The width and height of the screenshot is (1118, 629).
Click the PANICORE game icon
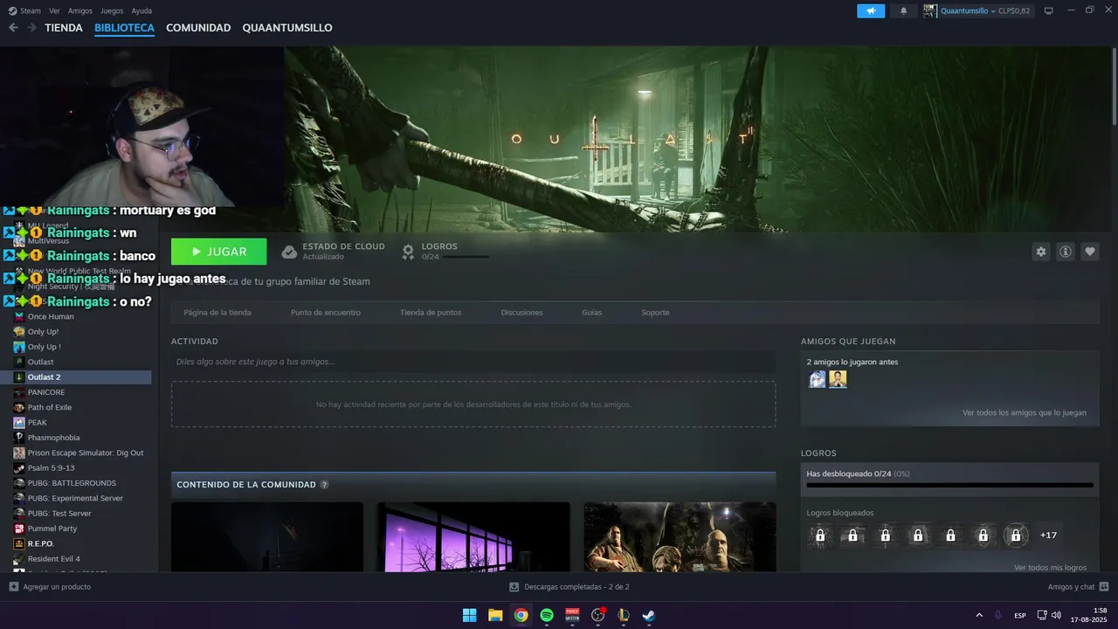pos(19,392)
